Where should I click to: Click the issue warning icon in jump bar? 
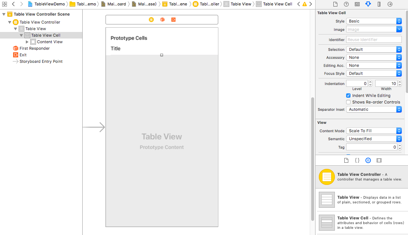click(x=305, y=4)
